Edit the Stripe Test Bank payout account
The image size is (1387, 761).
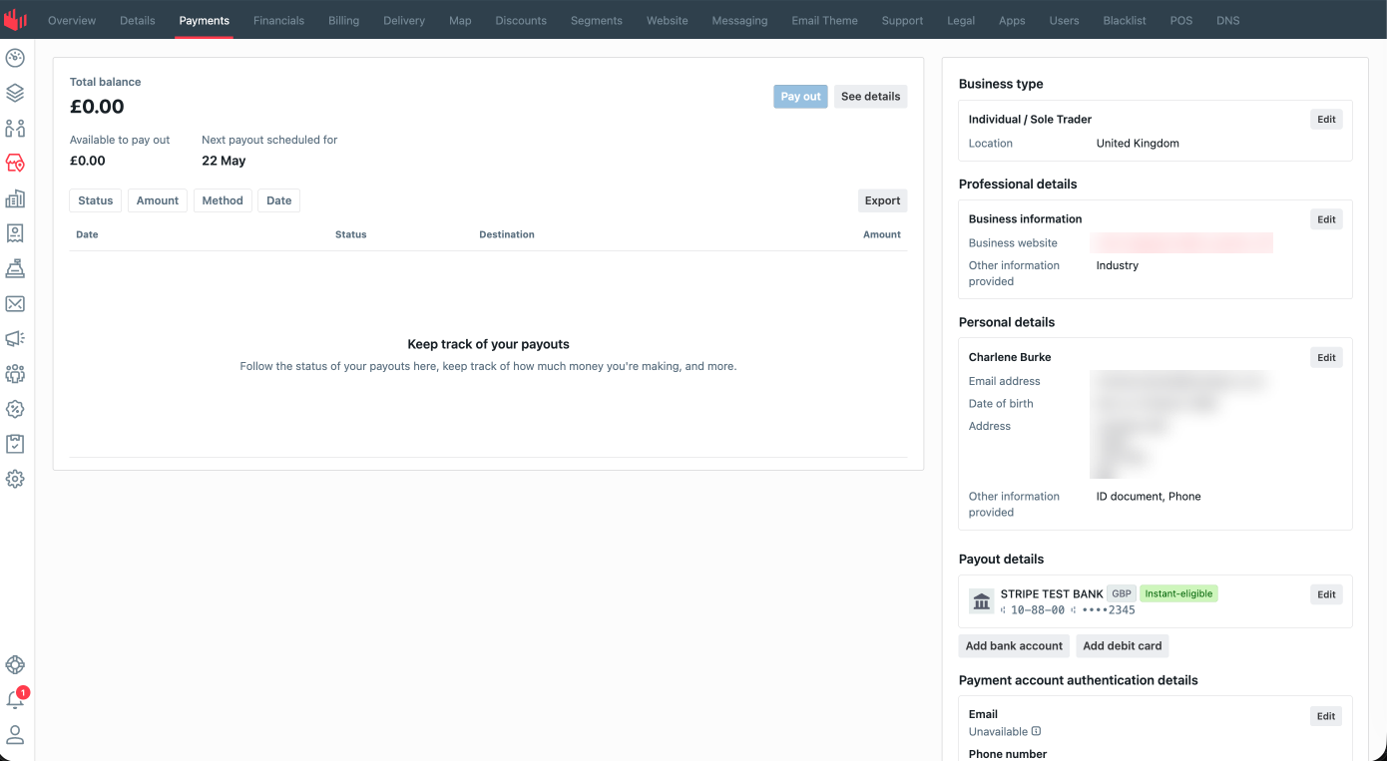(x=1326, y=594)
